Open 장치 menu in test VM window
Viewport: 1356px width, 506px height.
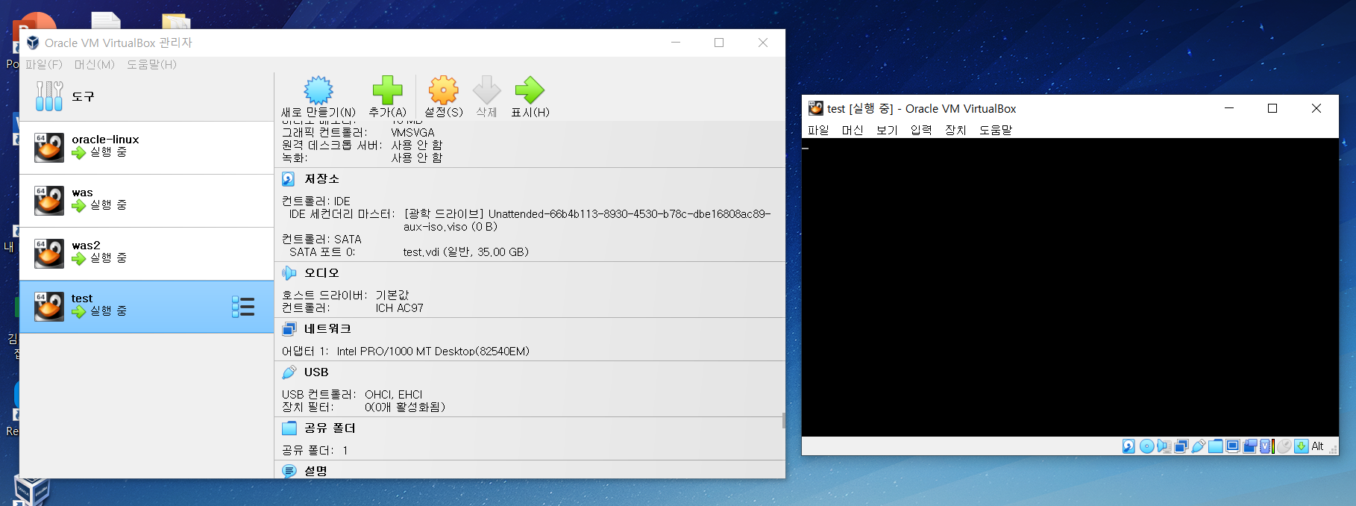pyautogui.click(x=955, y=130)
